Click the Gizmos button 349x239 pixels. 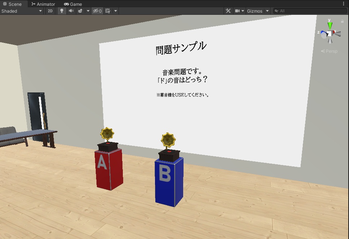255,11
